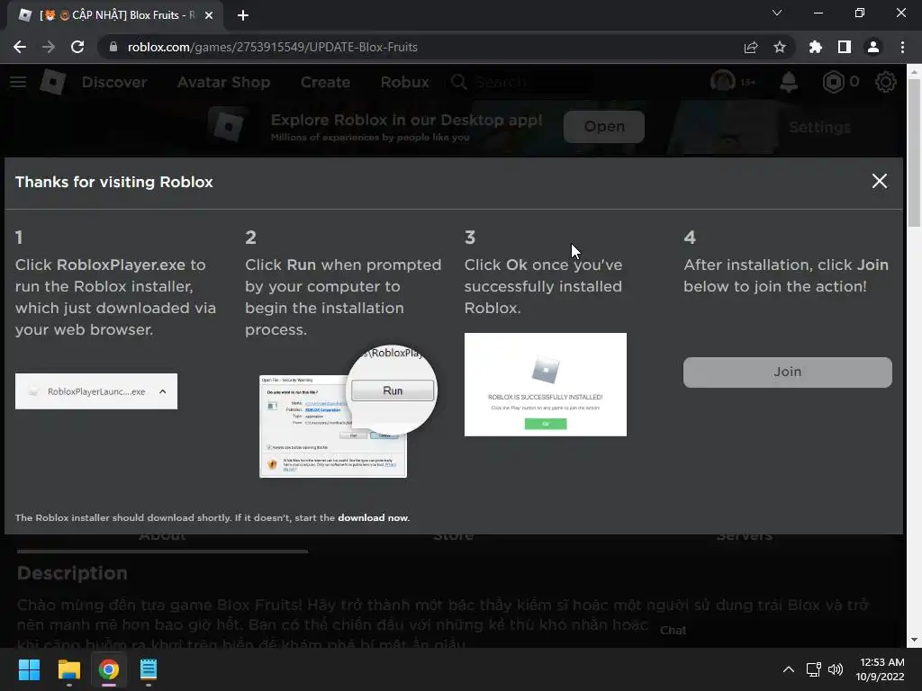The height and width of the screenshot is (691, 922).
Task: Click the scrollbar down arrow
Action: pyautogui.click(x=914, y=640)
